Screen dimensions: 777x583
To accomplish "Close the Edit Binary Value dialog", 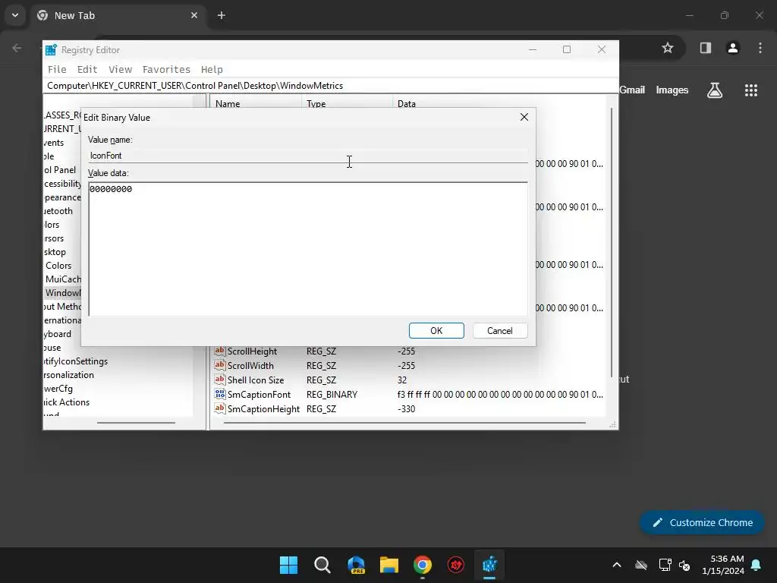I will (x=524, y=117).
